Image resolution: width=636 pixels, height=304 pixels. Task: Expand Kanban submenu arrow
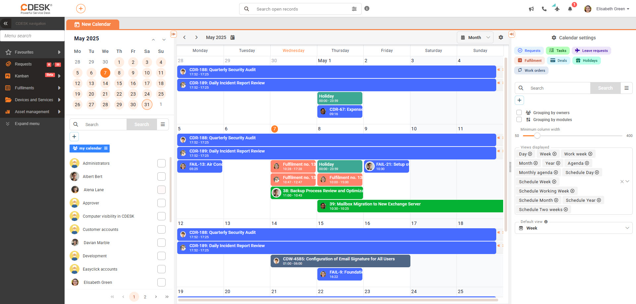(x=59, y=76)
